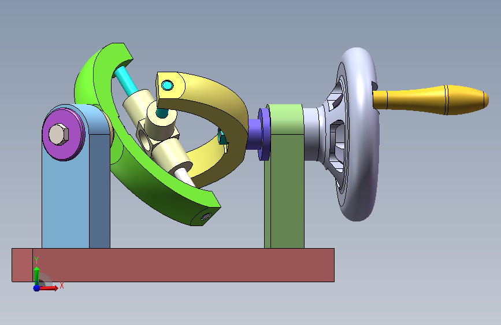Select the yellow crank handle on the handwheel

click(x=431, y=100)
